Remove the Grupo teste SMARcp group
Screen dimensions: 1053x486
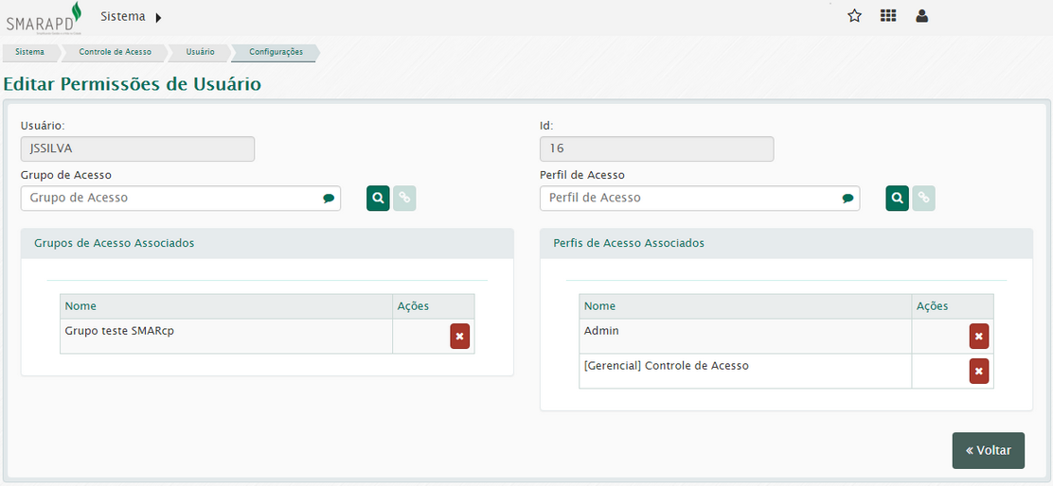pos(459,337)
